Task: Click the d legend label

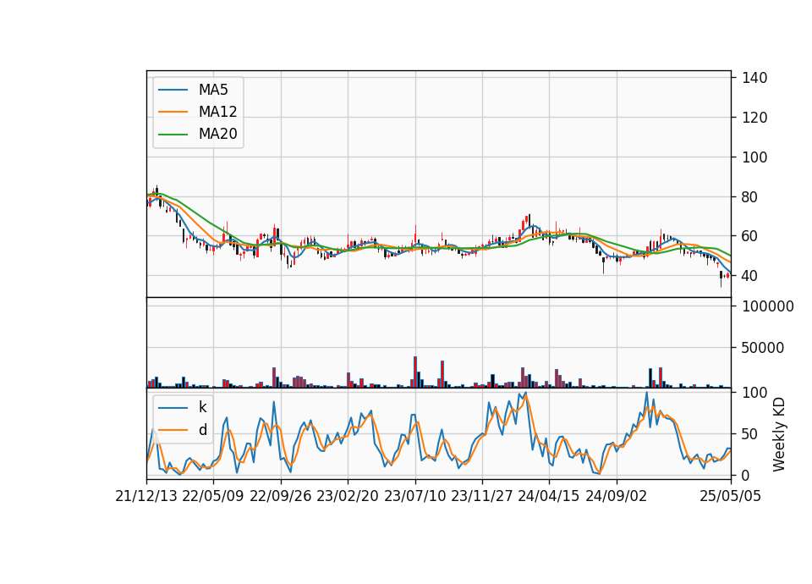Action: [202, 430]
